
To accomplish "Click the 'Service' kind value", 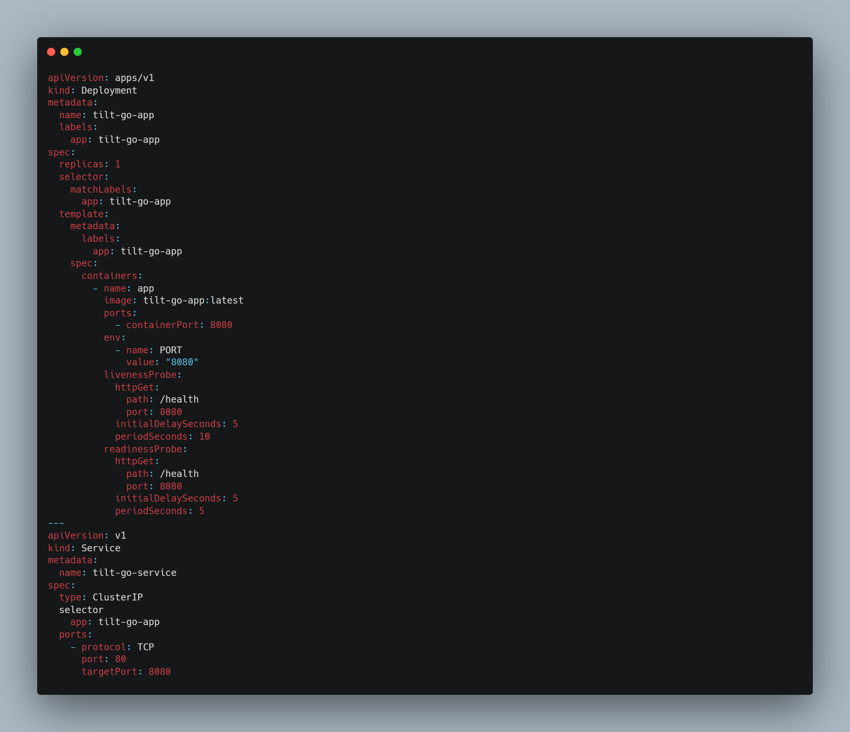I will [101, 548].
